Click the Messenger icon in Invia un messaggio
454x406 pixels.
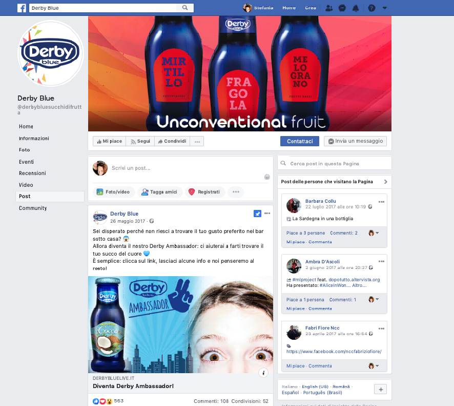tap(331, 142)
